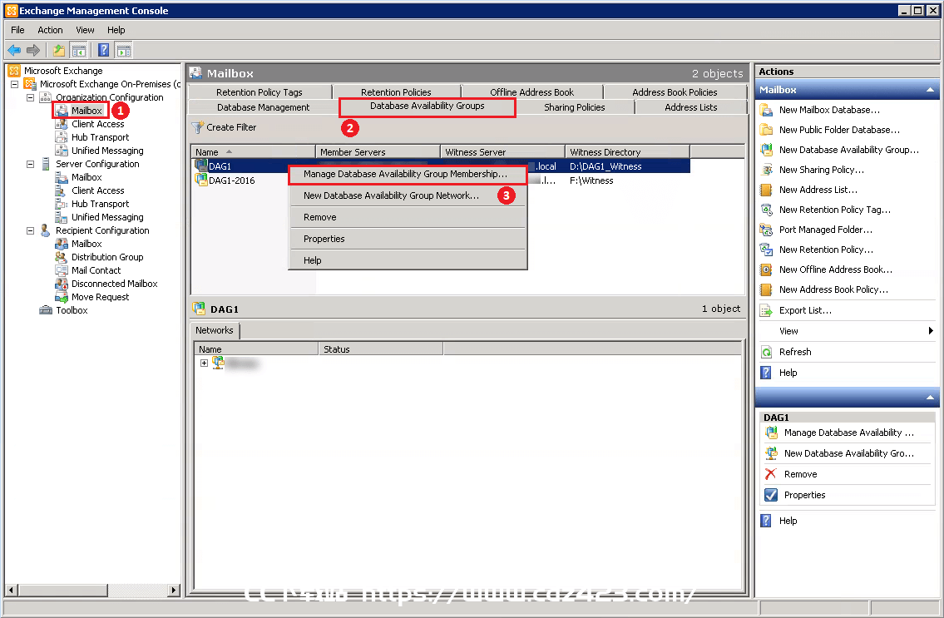
Task: Switch to Address Lists tab
Action: click(690, 107)
